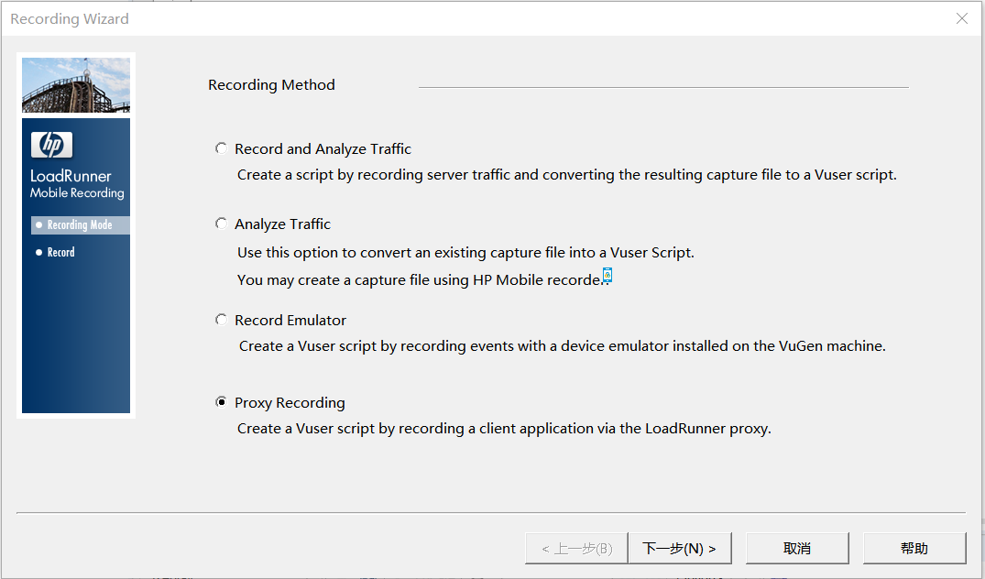Click the device emulator description text
Image resolution: width=985 pixels, height=579 pixels.
(563, 346)
